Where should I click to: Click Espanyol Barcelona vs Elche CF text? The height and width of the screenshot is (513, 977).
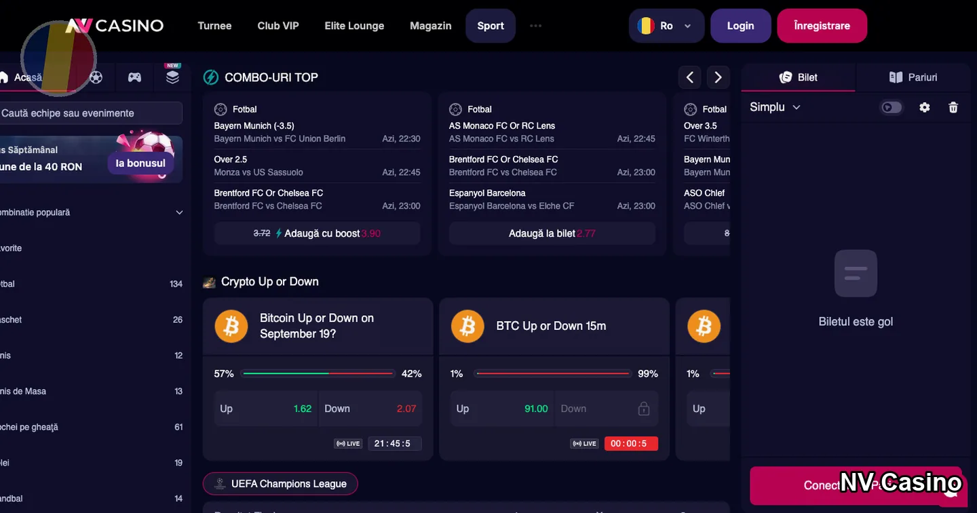512,206
